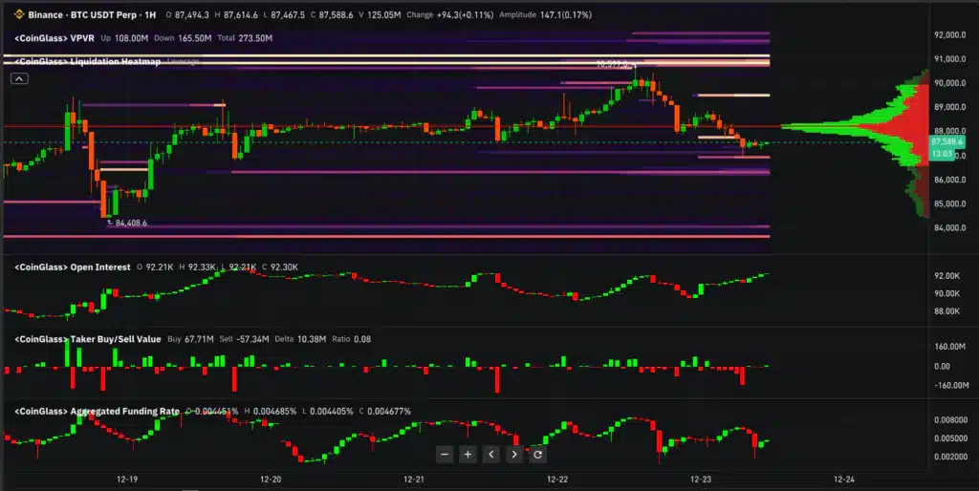Click the red volume profile area
The image size is (979, 491).
(x=913, y=124)
